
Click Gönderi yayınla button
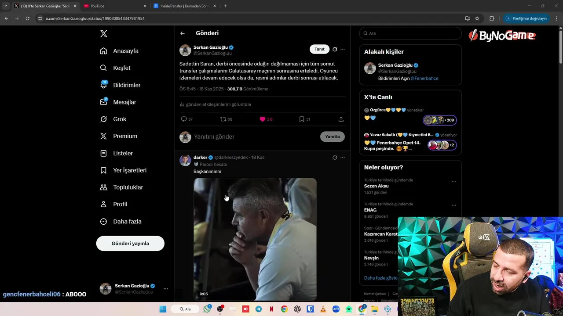click(x=130, y=243)
